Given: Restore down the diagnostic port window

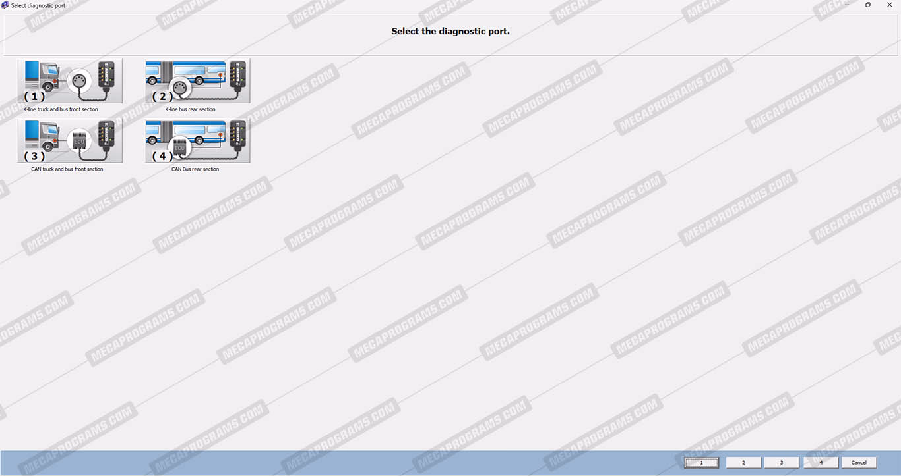Looking at the screenshot, I should click(868, 5).
